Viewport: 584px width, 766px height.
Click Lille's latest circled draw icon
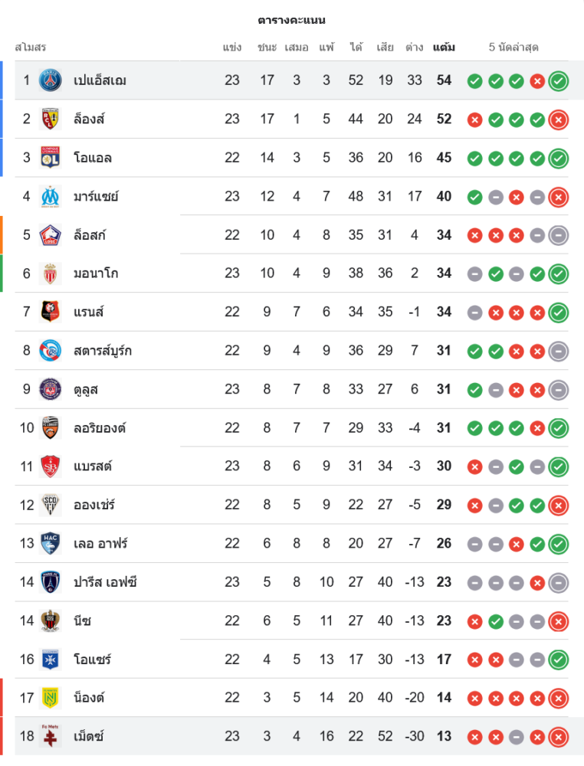(559, 235)
